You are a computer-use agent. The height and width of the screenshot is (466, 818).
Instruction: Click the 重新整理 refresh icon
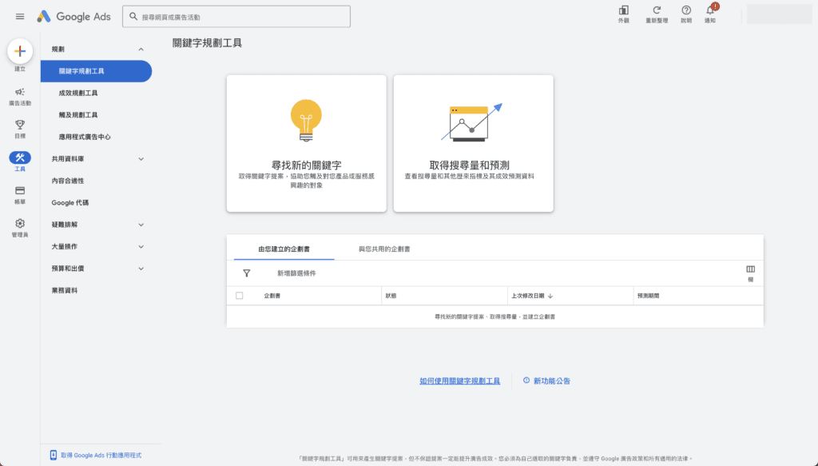click(658, 13)
